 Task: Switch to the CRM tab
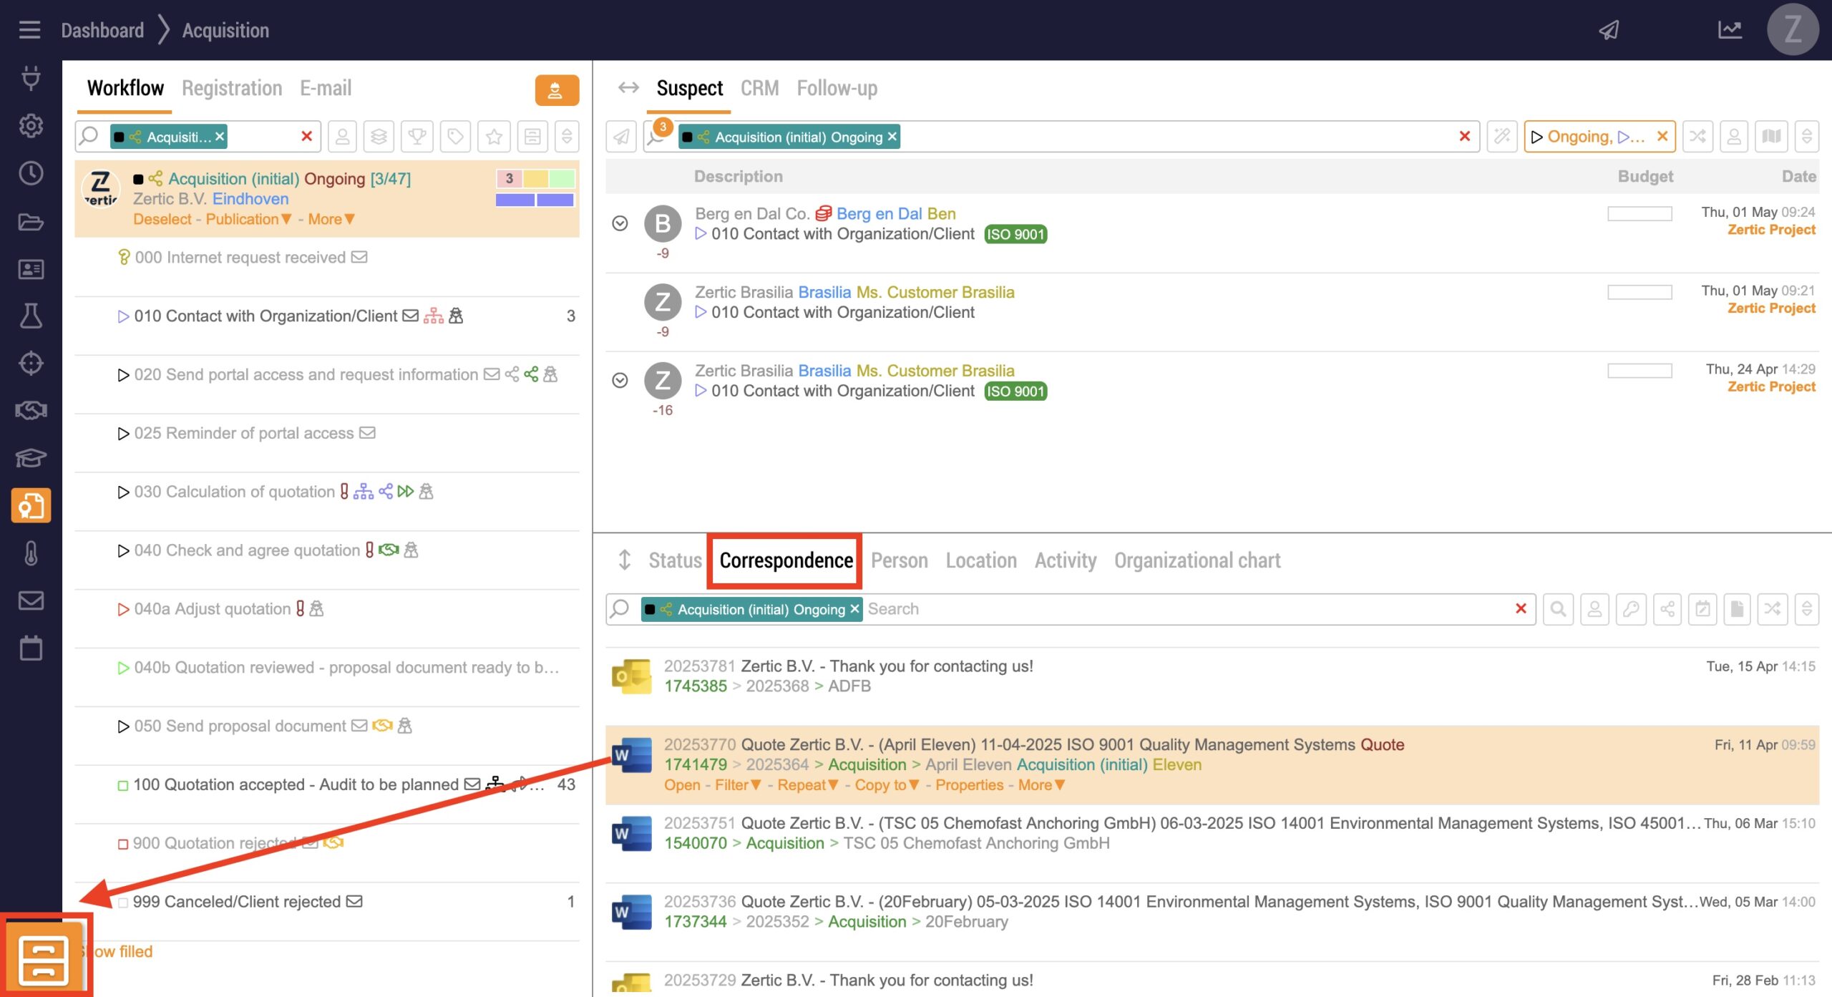coord(759,88)
